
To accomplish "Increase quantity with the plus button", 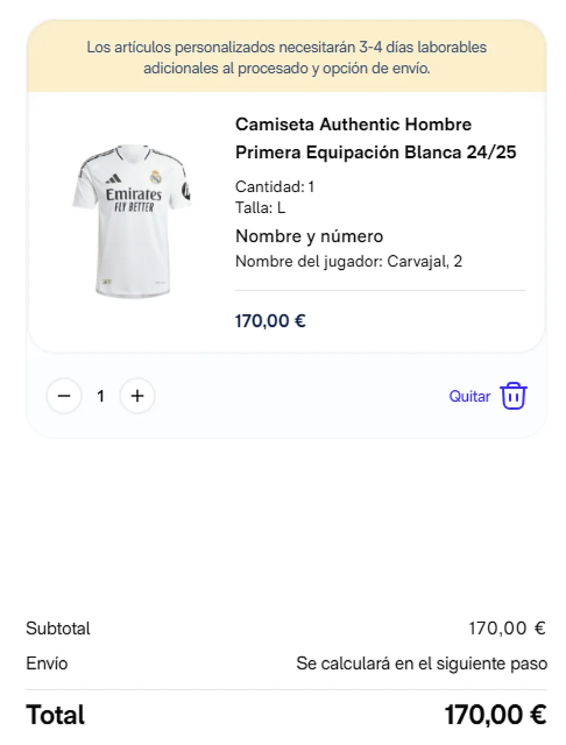I will pos(137,396).
